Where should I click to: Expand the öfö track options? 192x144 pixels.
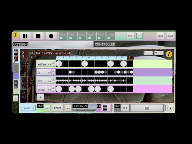point(50,81)
